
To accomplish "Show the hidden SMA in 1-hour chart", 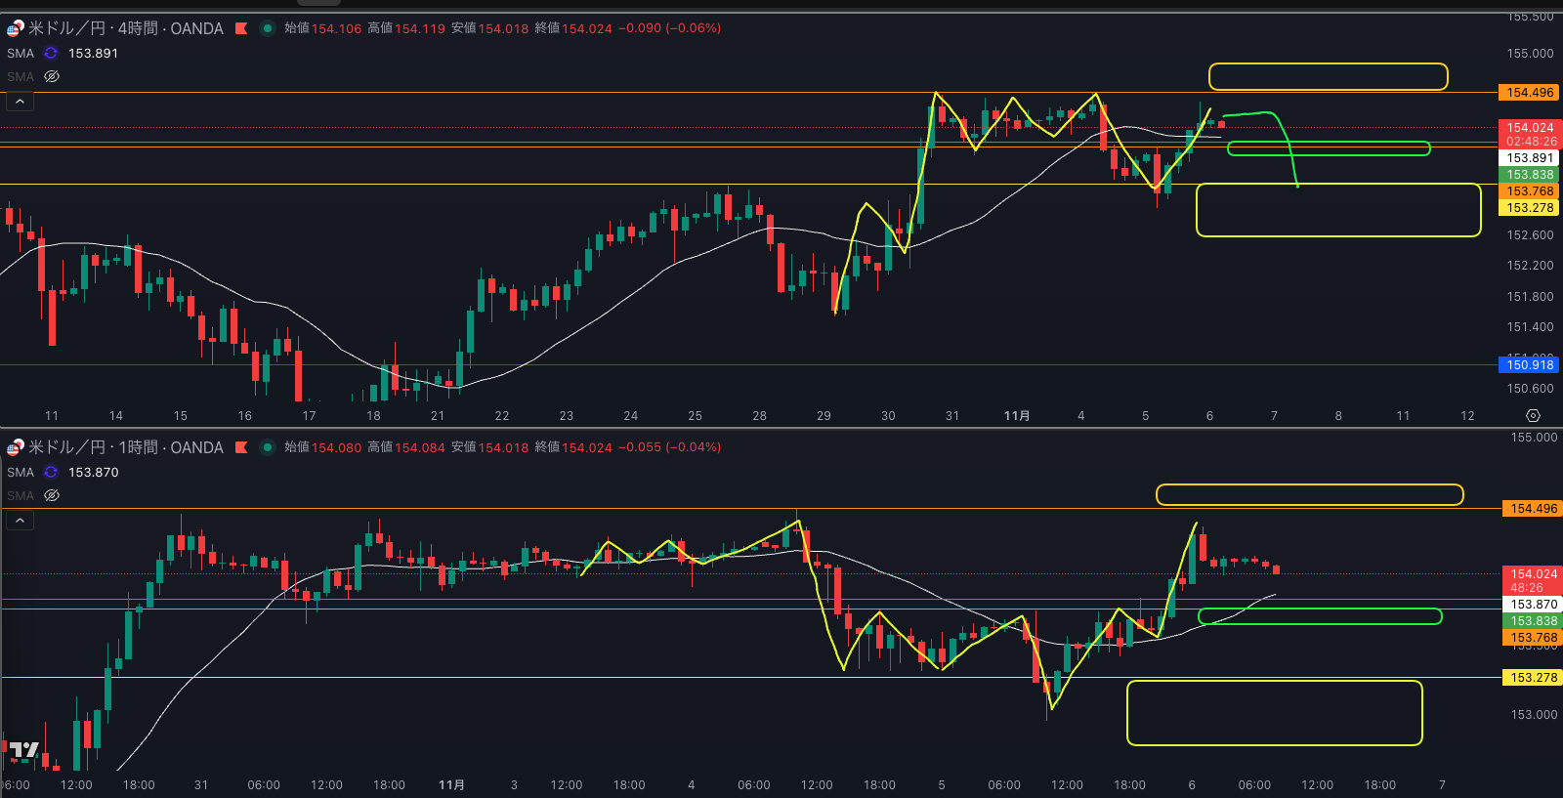I will click(x=52, y=495).
